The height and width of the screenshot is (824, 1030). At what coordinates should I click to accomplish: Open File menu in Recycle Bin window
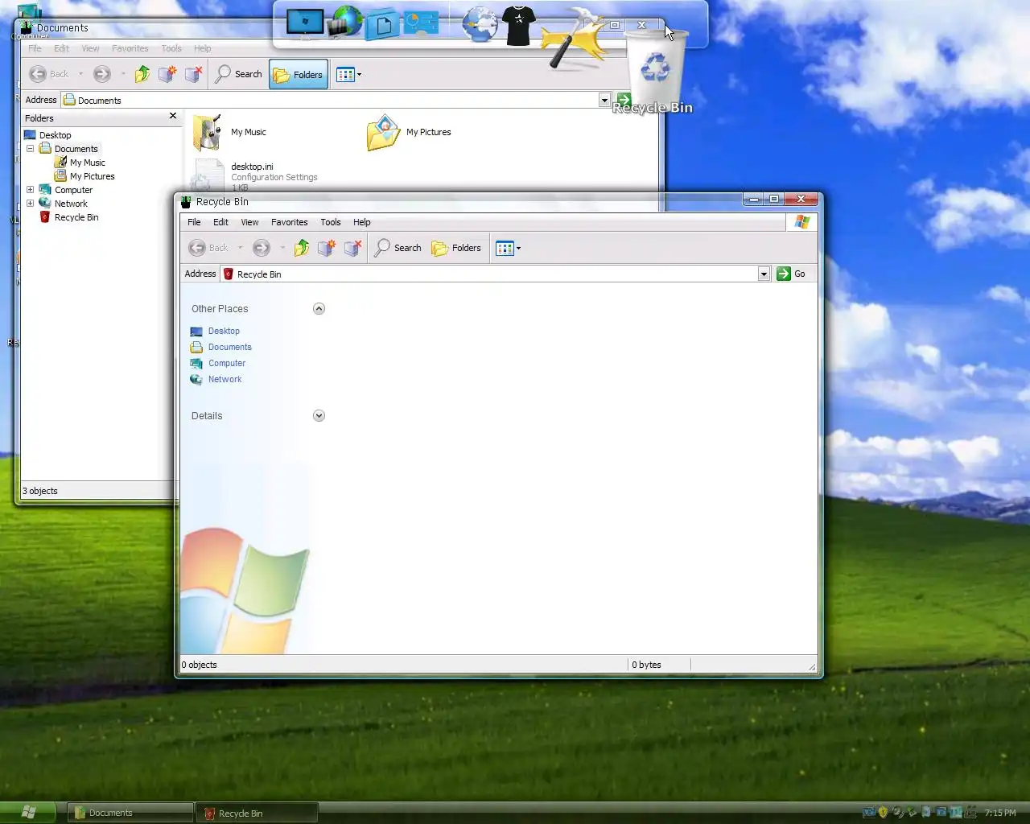point(194,222)
